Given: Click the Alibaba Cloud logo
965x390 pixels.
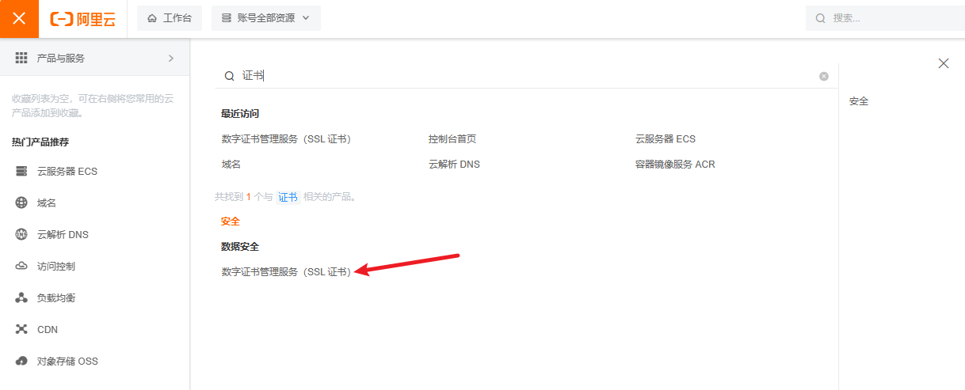Looking at the screenshot, I should [82, 19].
